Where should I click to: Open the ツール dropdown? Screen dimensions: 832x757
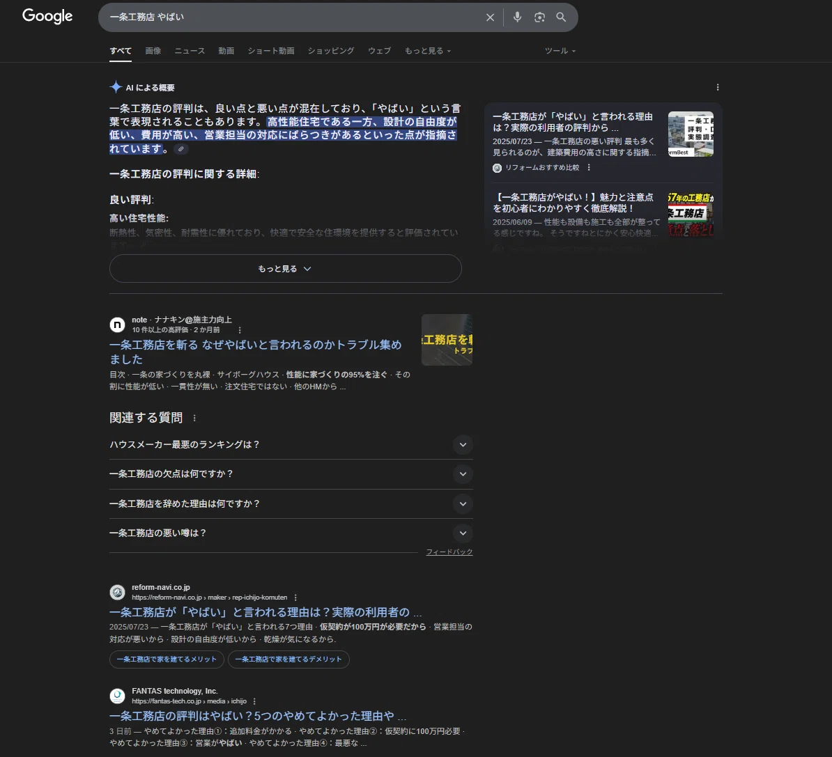tap(560, 51)
